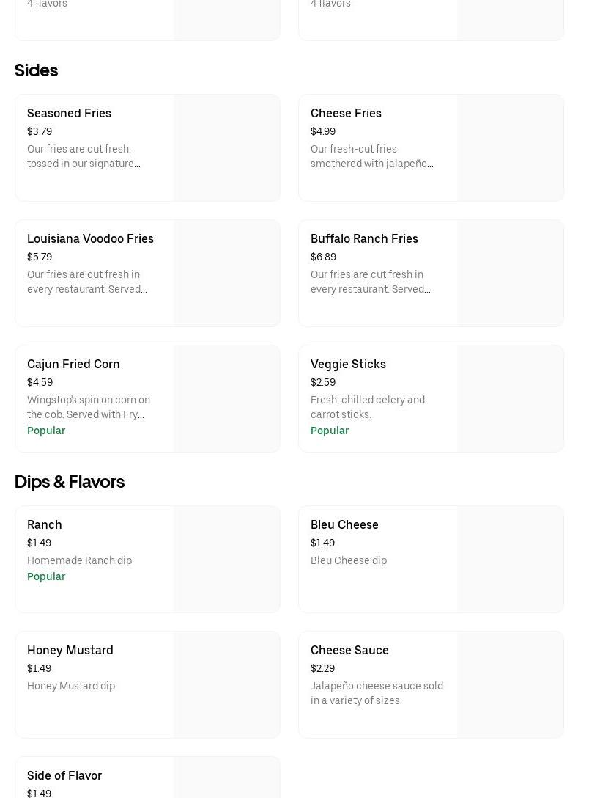
Task: Click the Dips & Flavors heading
Action: pyautogui.click(x=70, y=482)
